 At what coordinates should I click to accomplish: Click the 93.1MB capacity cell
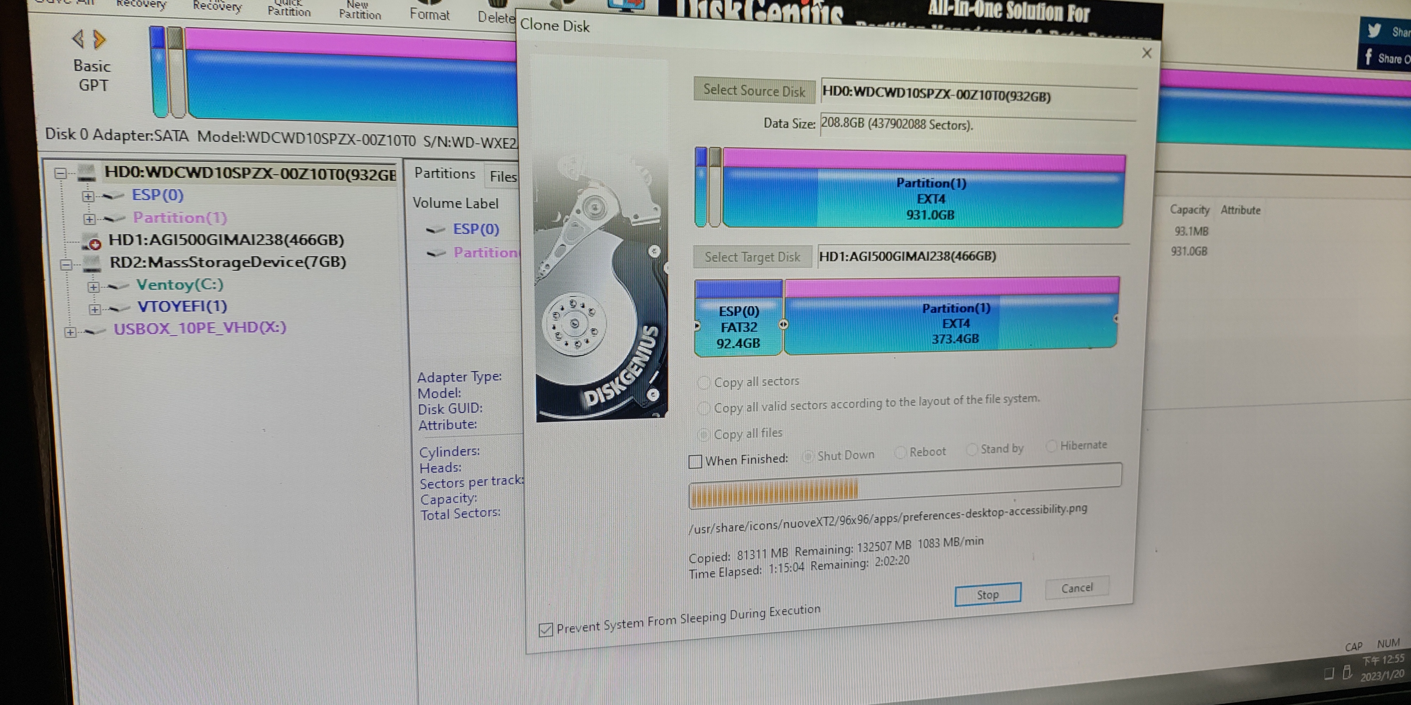1191,231
